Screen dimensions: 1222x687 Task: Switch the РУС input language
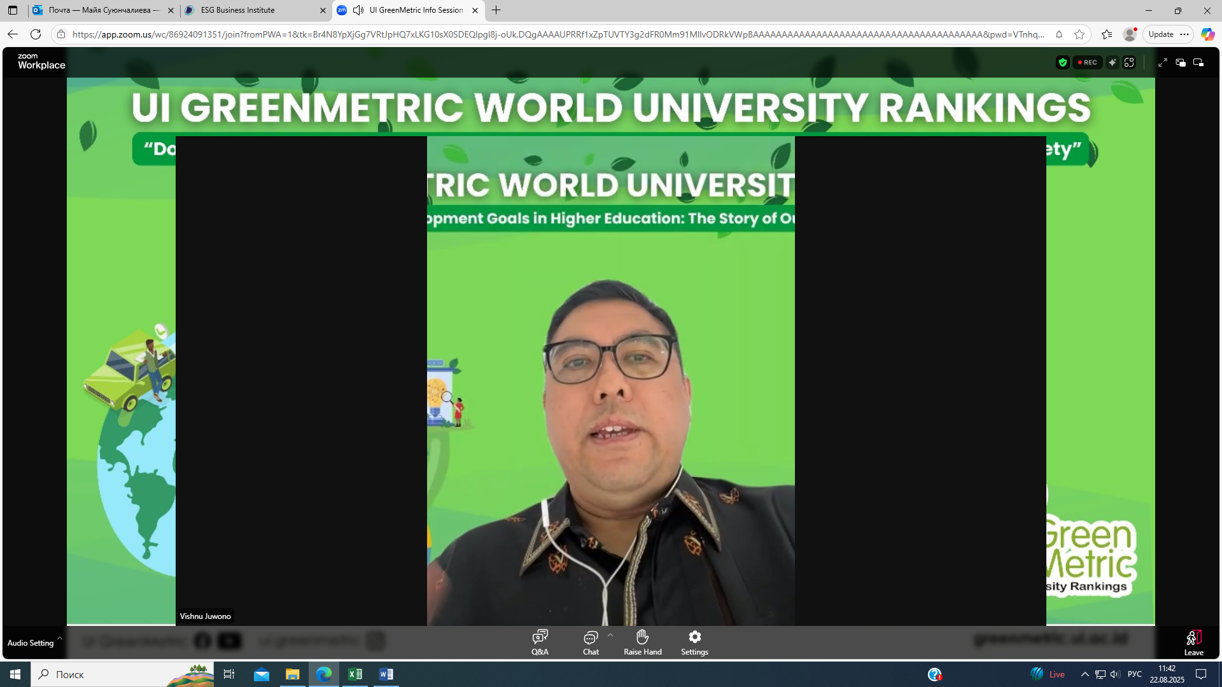(1134, 674)
